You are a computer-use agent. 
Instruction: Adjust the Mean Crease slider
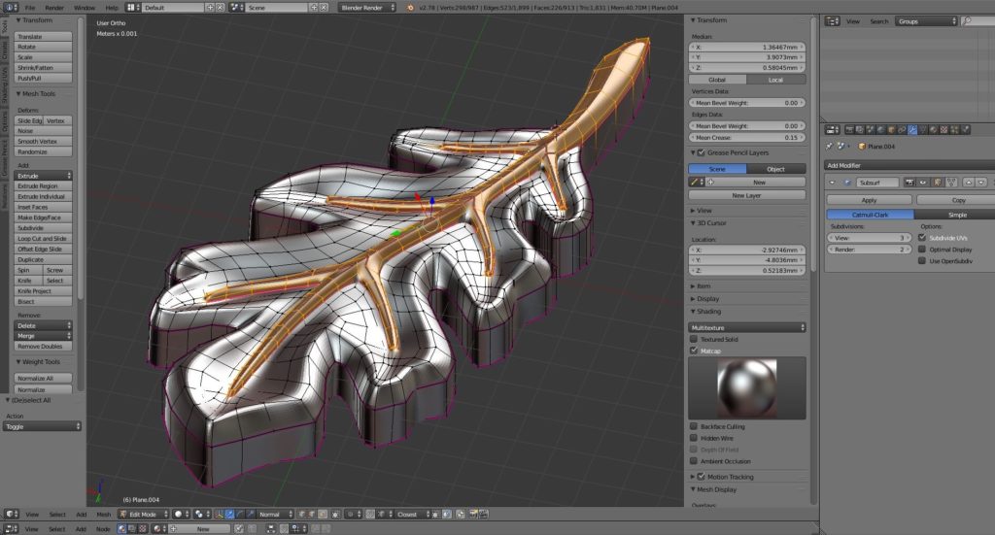click(x=747, y=138)
